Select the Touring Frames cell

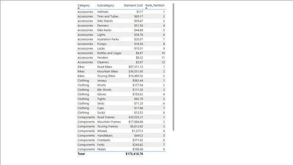click(x=108, y=126)
